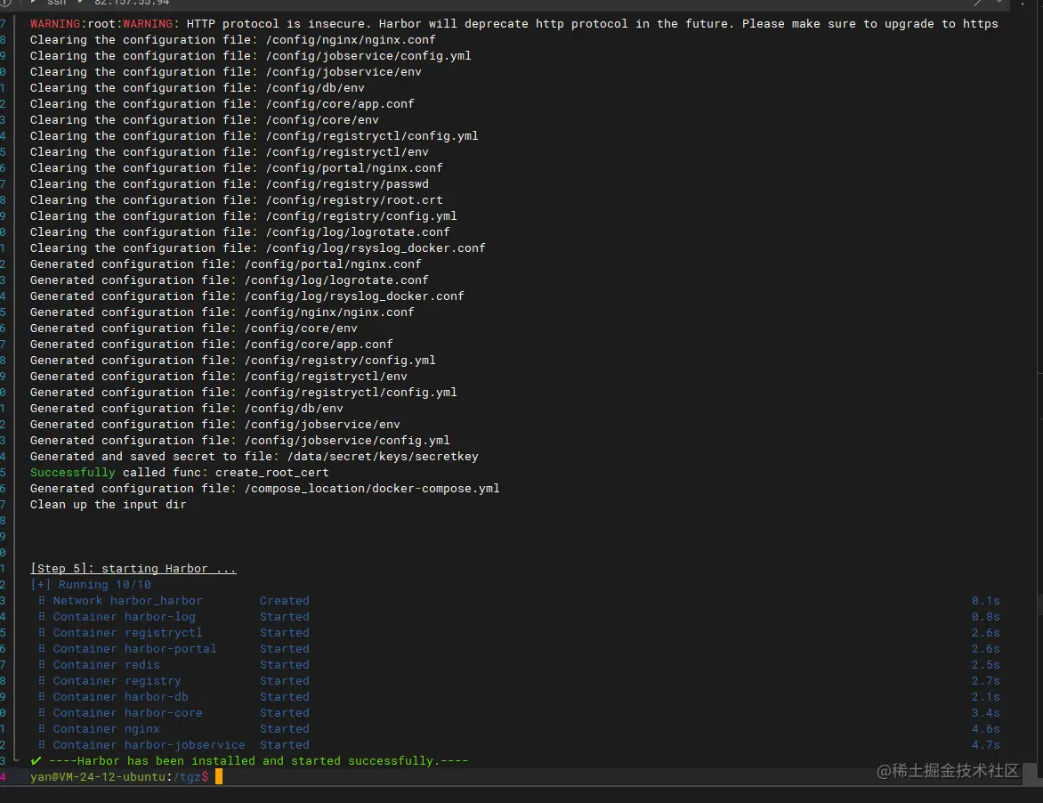Click the 'Container harbor-db' row
Image resolution: width=1043 pixels, height=803 pixels.
[518, 696]
